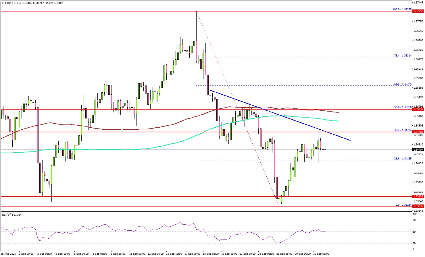Click the dropdown arrow beside GBPUSD,H4
The image size is (425, 257).
pos(3,3)
